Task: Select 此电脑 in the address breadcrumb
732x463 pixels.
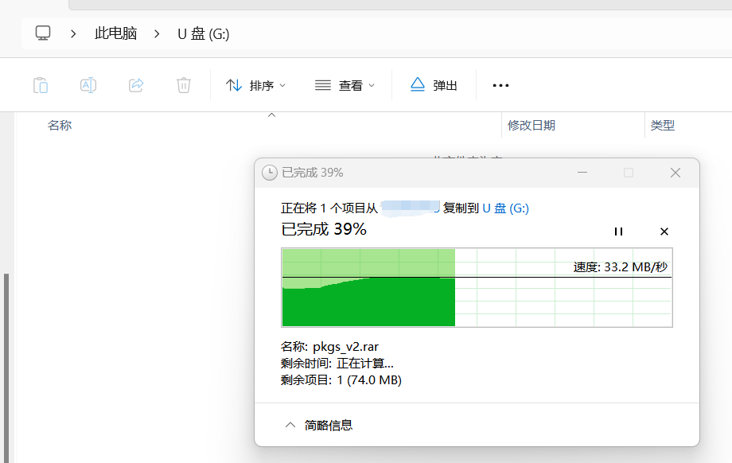Action: pos(115,33)
